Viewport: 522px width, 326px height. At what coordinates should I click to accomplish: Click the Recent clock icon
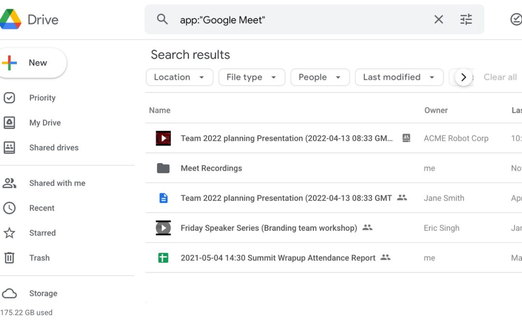click(9, 208)
